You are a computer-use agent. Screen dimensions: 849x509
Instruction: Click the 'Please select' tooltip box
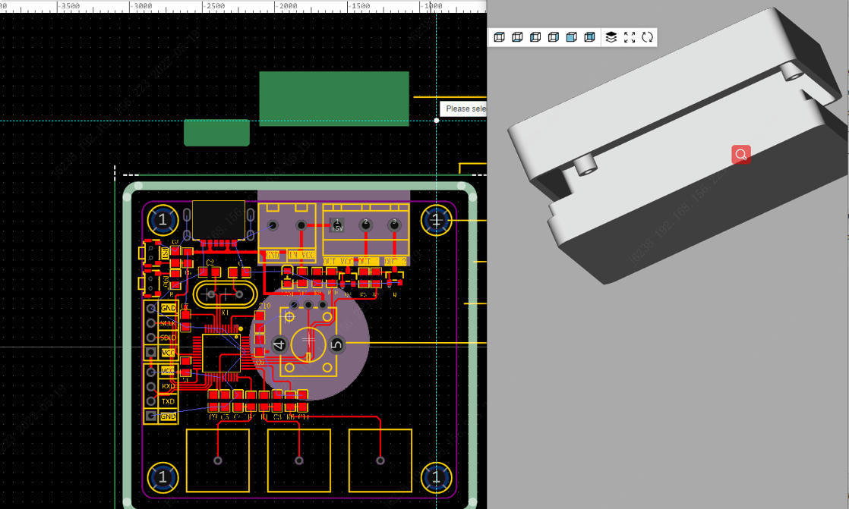point(463,108)
